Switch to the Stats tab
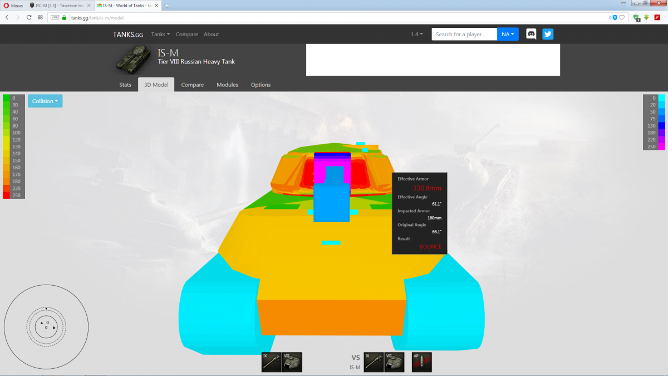 pyautogui.click(x=125, y=85)
